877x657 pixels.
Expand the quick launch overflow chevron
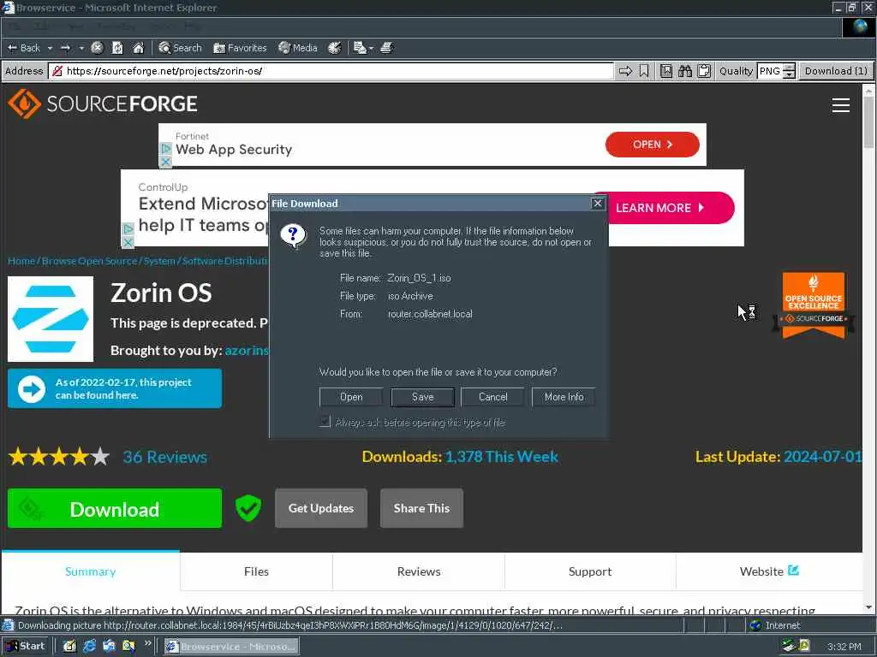147,643
